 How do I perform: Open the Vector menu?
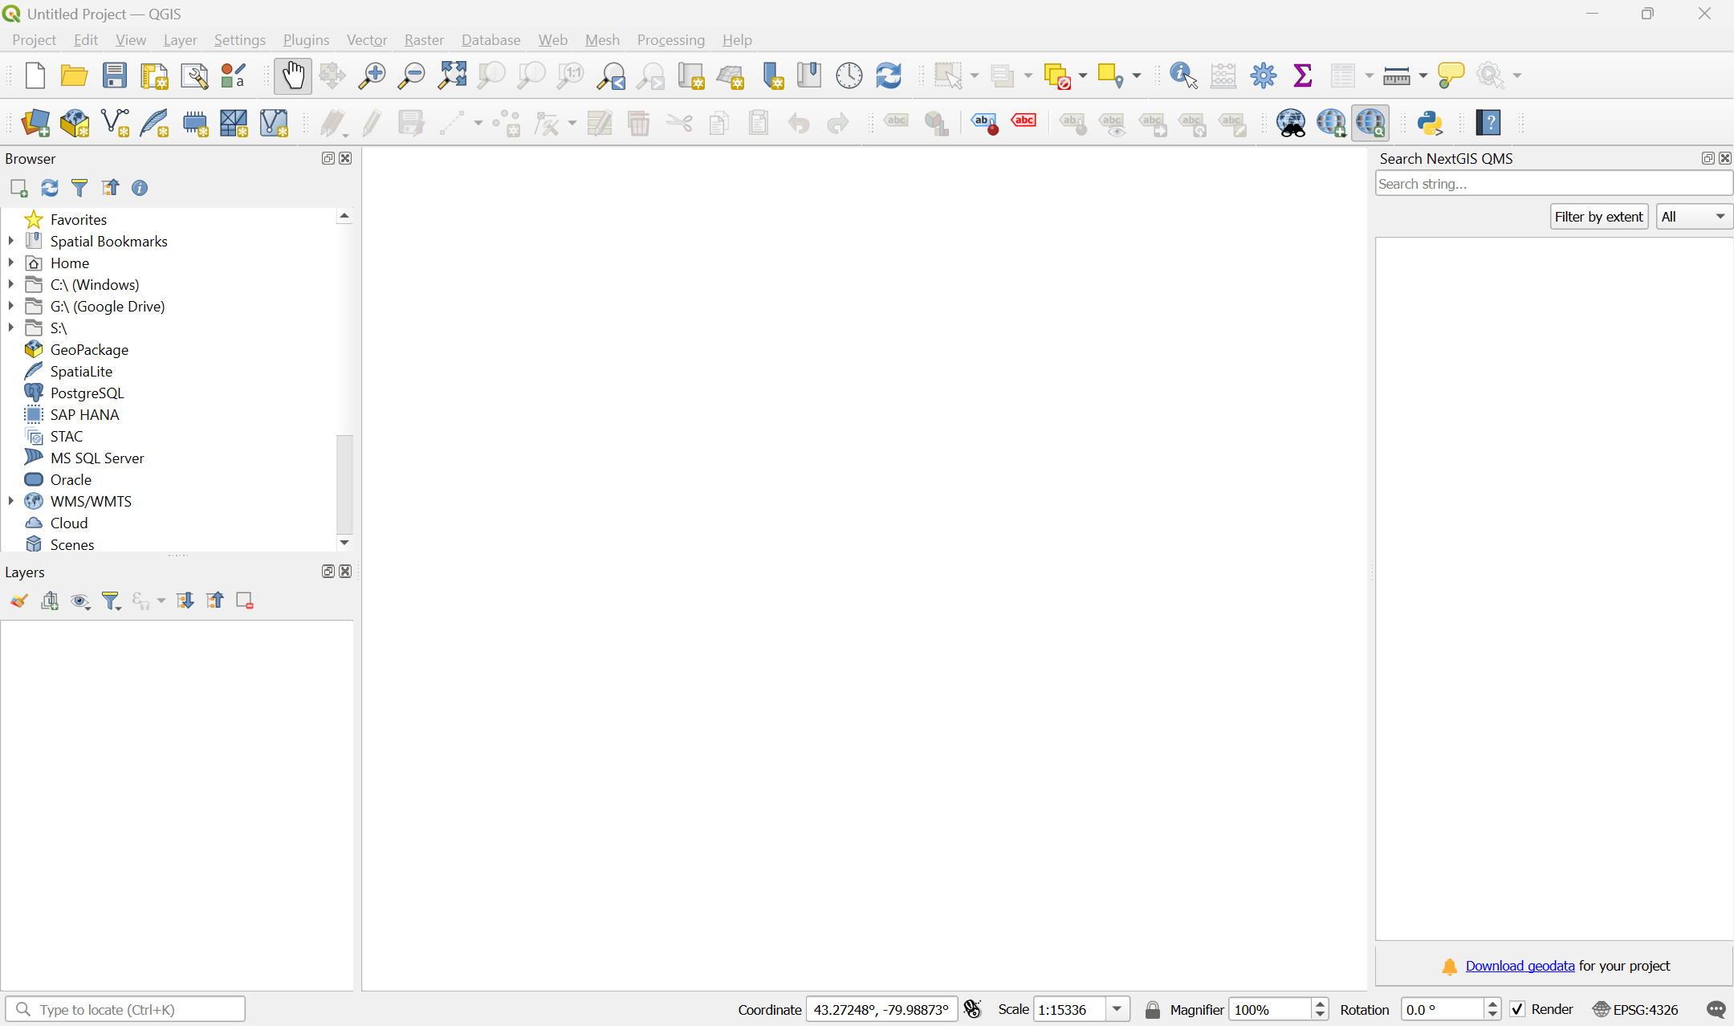tap(367, 39)
